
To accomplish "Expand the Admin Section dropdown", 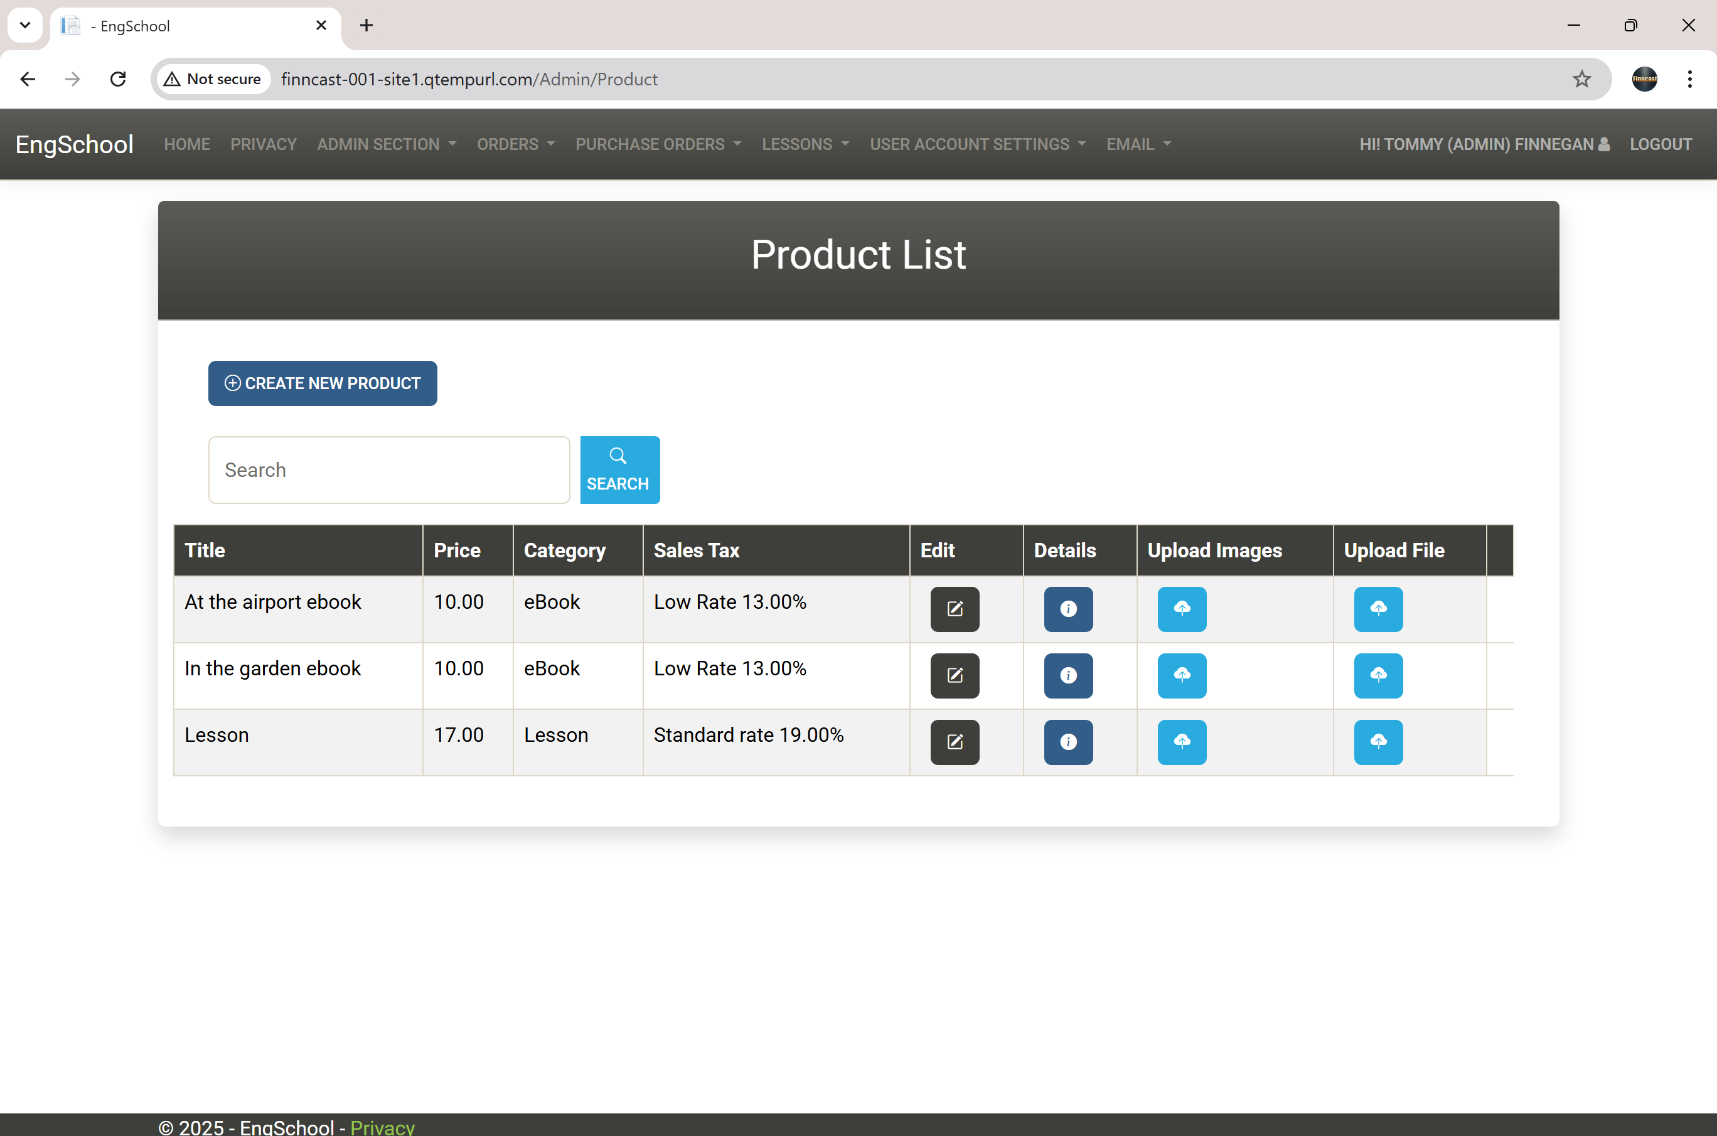I will pos(386,144).
